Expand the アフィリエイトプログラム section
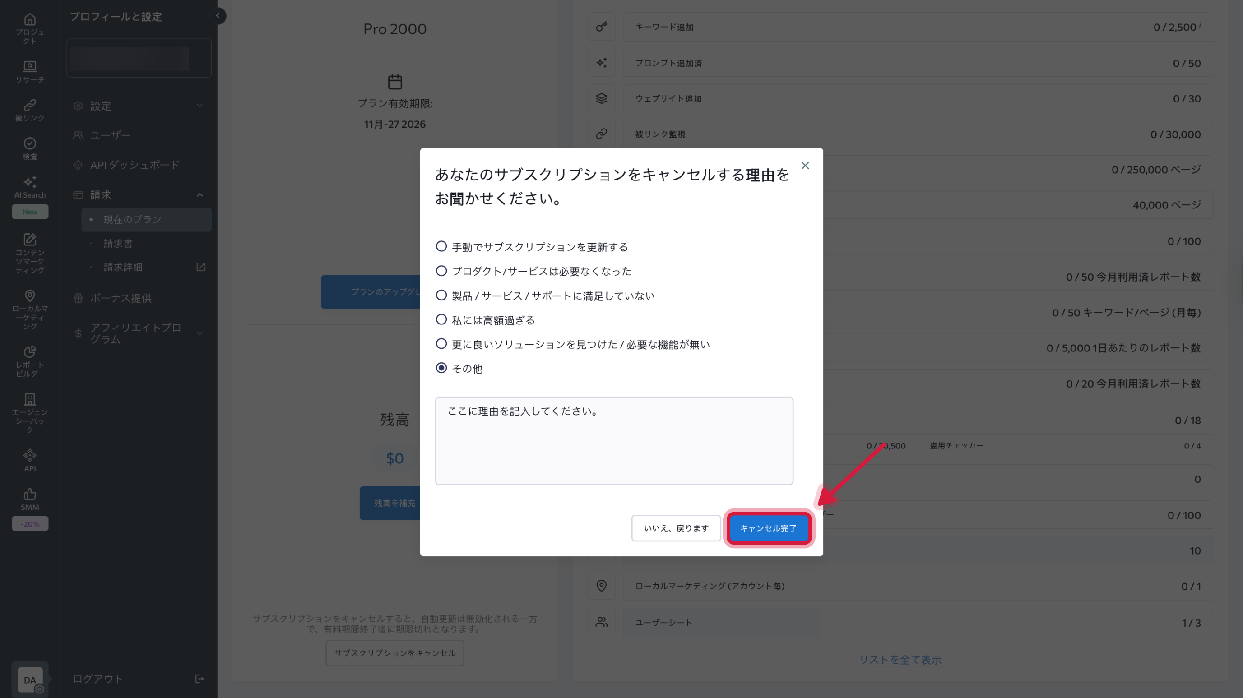1243x698 pixels. (200, 333)
